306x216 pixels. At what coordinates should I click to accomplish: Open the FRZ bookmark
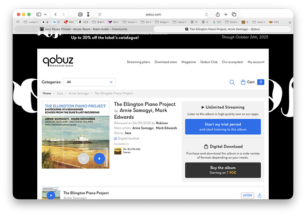tap(274, 22)
